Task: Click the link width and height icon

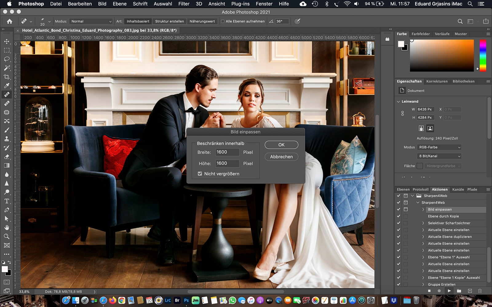Action: pos(403,113)
